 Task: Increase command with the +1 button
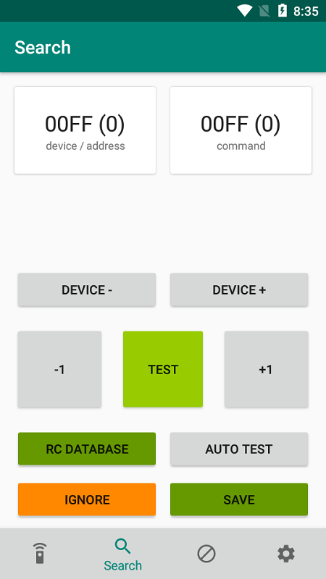[x=266, y=369]
